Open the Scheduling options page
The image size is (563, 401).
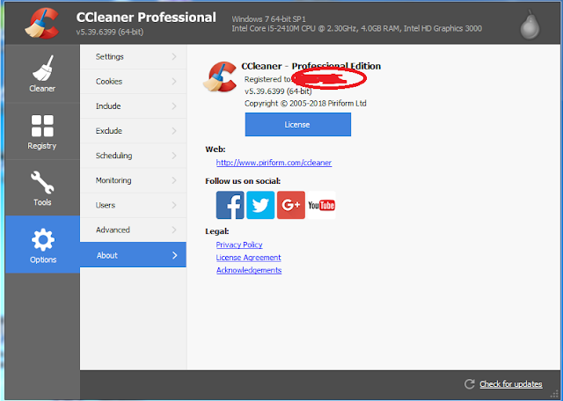click(x=133, y=156)
